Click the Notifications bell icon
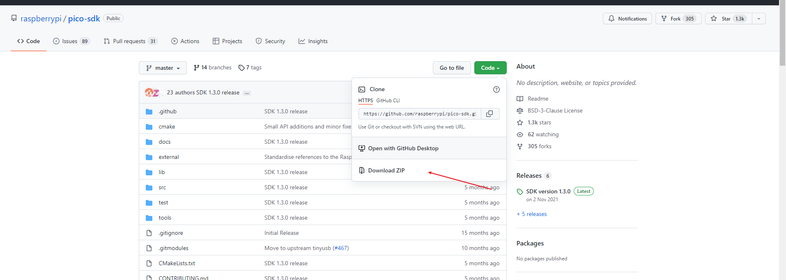Image resolution: width=786 pixels, height=280 pixels. (611, 18)
